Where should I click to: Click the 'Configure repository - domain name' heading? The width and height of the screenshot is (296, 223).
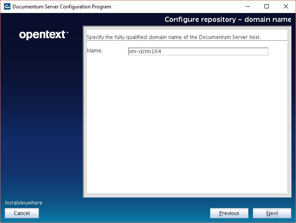[x=228, y=20]
